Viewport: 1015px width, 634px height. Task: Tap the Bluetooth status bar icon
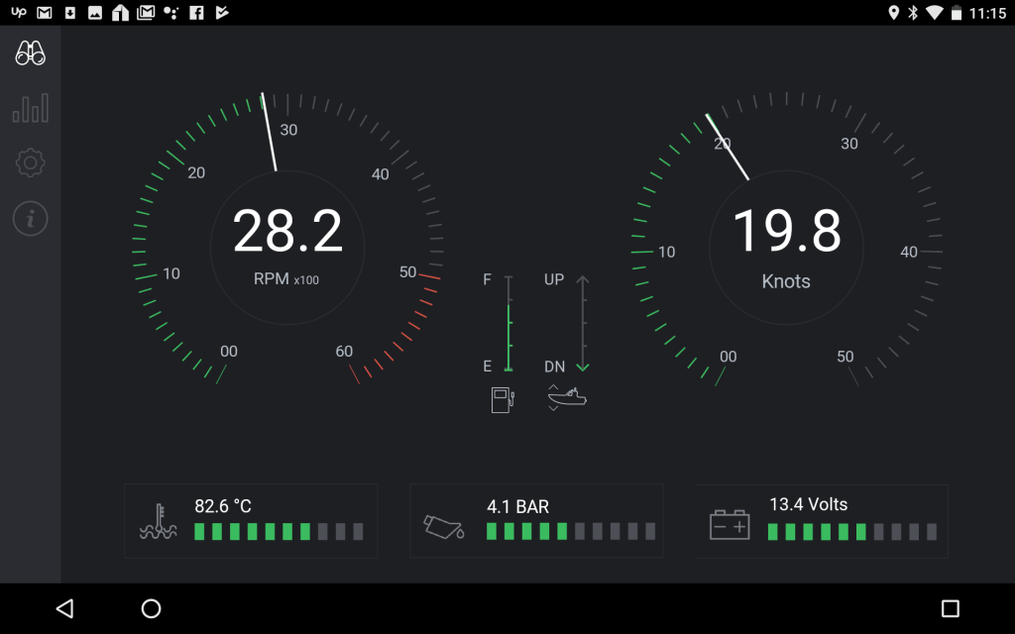click(913, 13)
